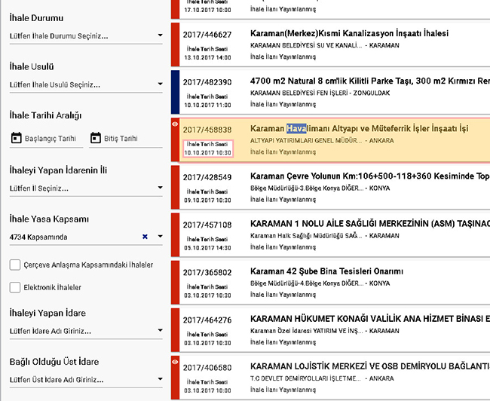Open the İhaleyi Yapan İdare dropdown
Image resolution: width=490 pixels, height=401 pixels.
pos(160,330)
